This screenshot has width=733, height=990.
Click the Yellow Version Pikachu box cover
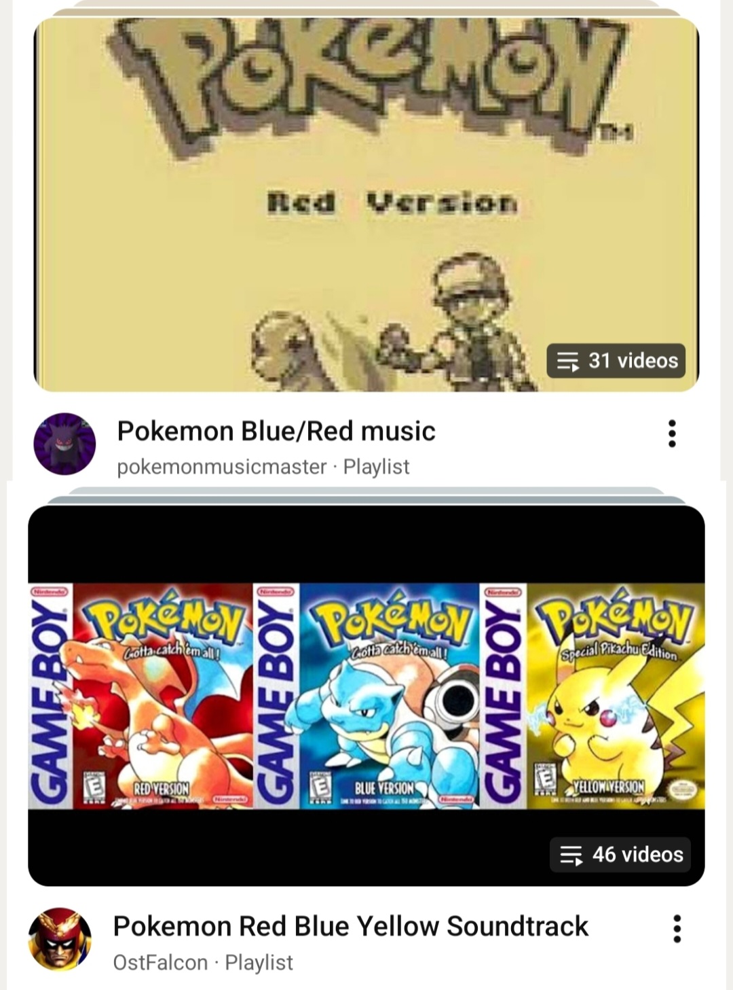pos(592,696)
